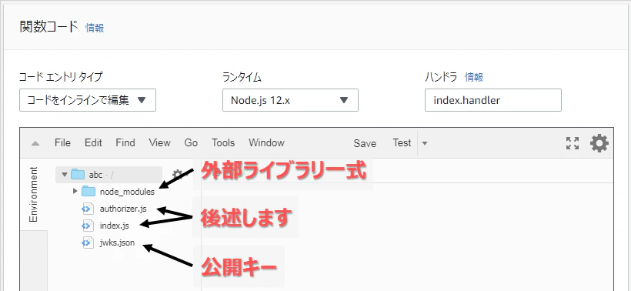
Task: Open the editor settings gear icon
Action: click(x=599, y=143)
